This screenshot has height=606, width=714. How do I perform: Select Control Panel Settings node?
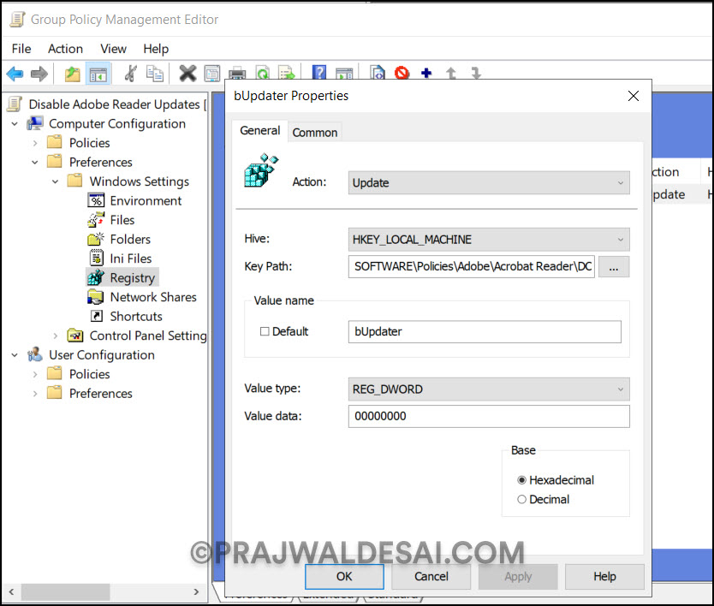[148, 336]
